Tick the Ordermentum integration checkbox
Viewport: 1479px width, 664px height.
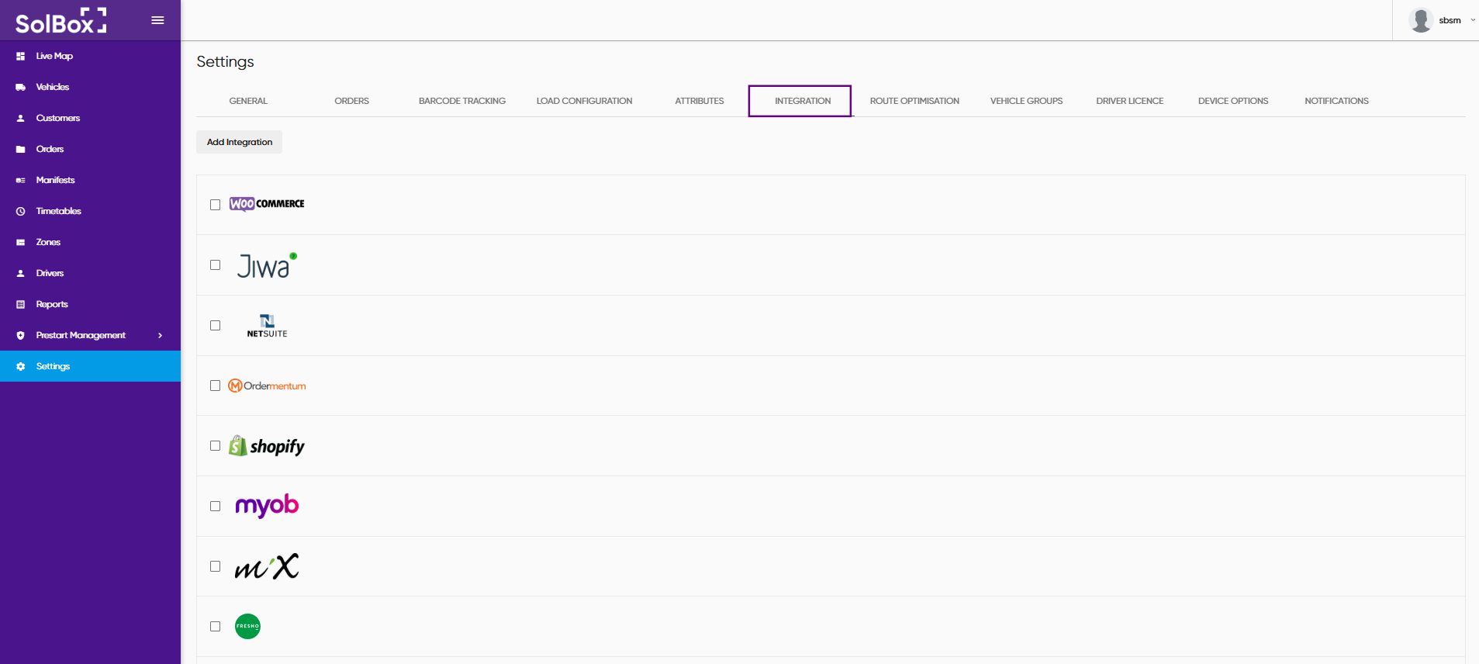coord(215,386)
